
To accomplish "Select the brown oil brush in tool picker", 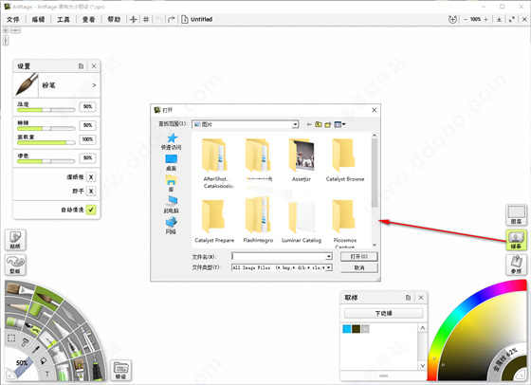I will [19, 289].
